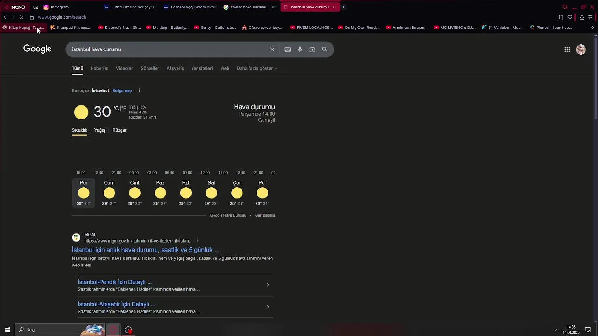Screen dimensions: 598x336
Task: Open the Armin van Buuren bookmark
Action: coord(406,28)
